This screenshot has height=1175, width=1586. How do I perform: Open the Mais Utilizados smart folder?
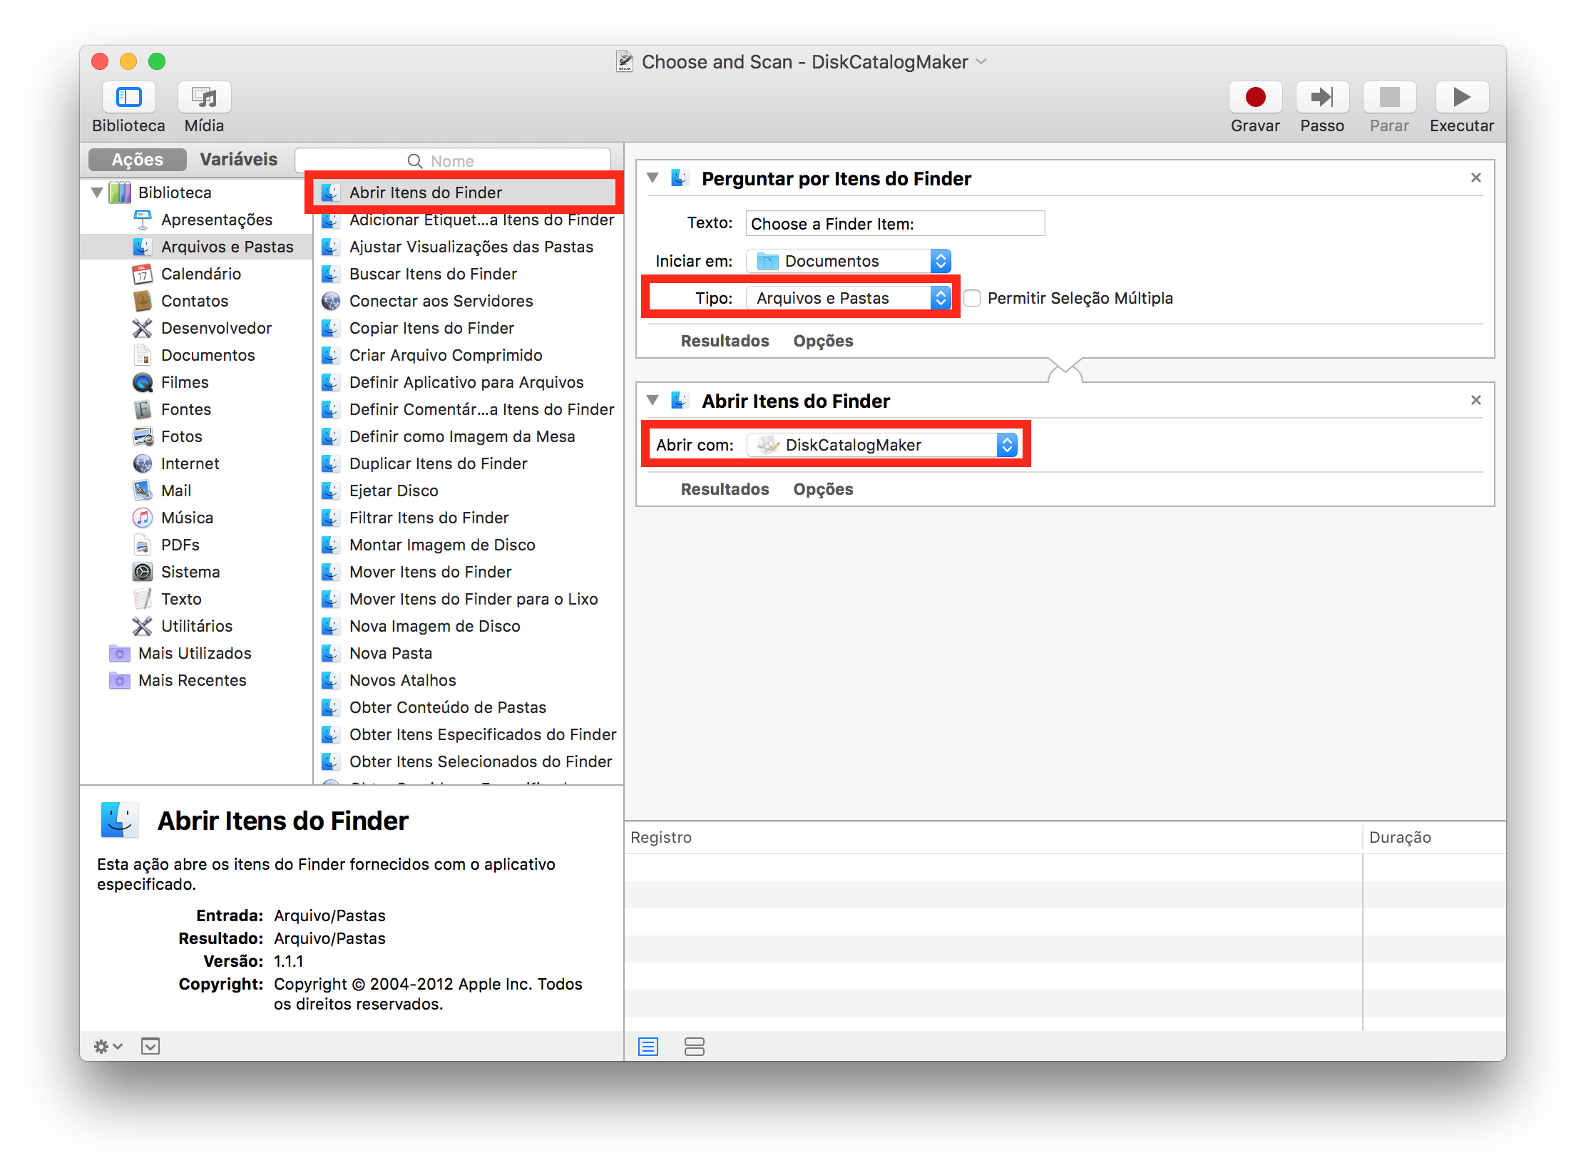point(180,653)
